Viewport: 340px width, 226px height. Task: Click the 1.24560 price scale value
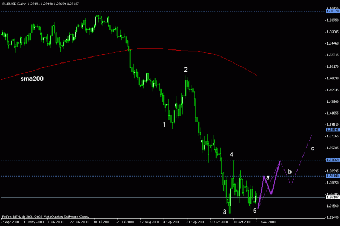[x=332, y=206]
